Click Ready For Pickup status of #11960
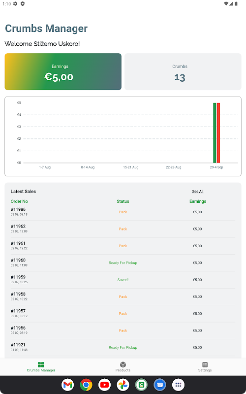Viewport: 246px width, 394px height. pos(123,263)
